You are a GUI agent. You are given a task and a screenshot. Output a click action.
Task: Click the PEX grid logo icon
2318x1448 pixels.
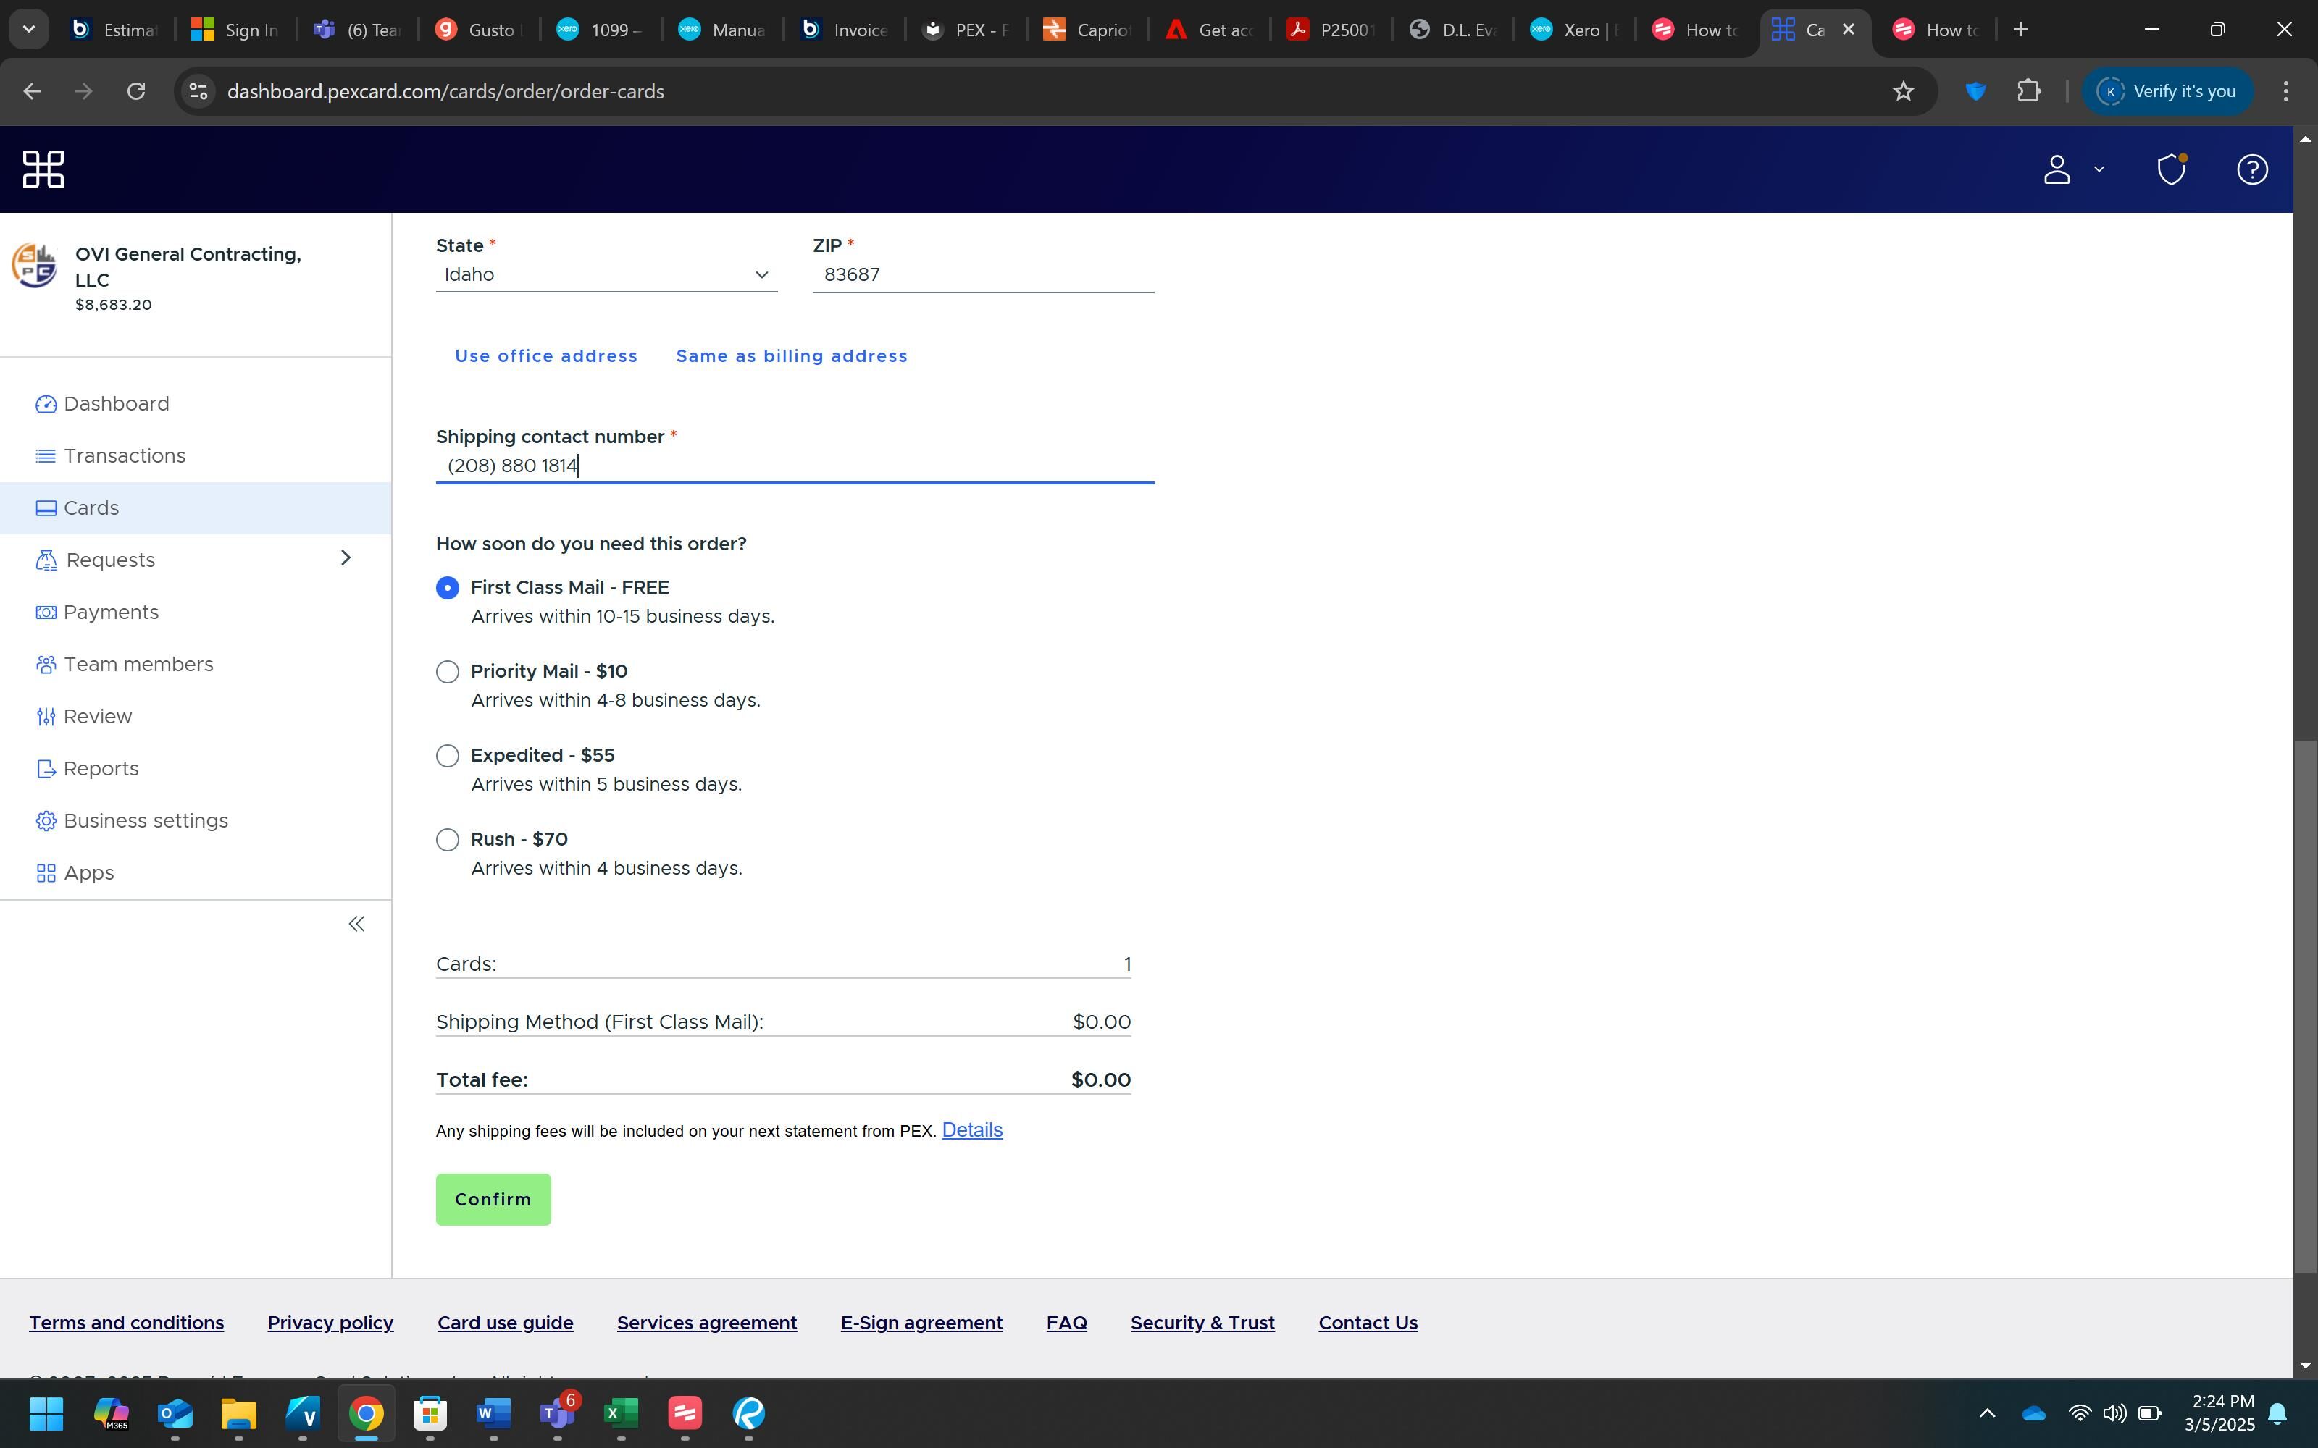click(43, 169)
